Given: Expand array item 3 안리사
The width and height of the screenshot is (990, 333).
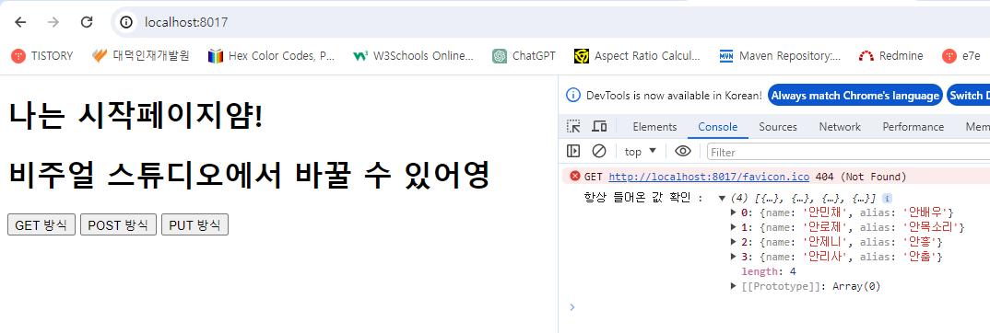Looking at the screenshot, I should [734, 258].
